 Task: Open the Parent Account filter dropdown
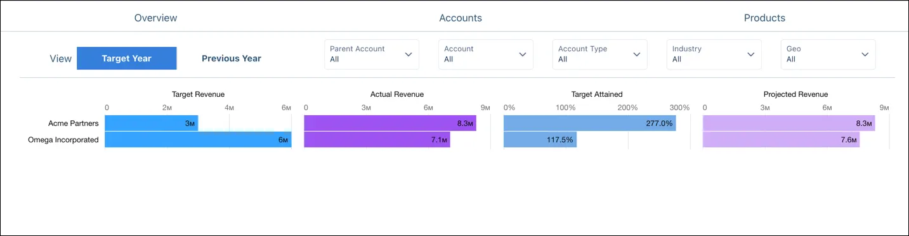372,54
